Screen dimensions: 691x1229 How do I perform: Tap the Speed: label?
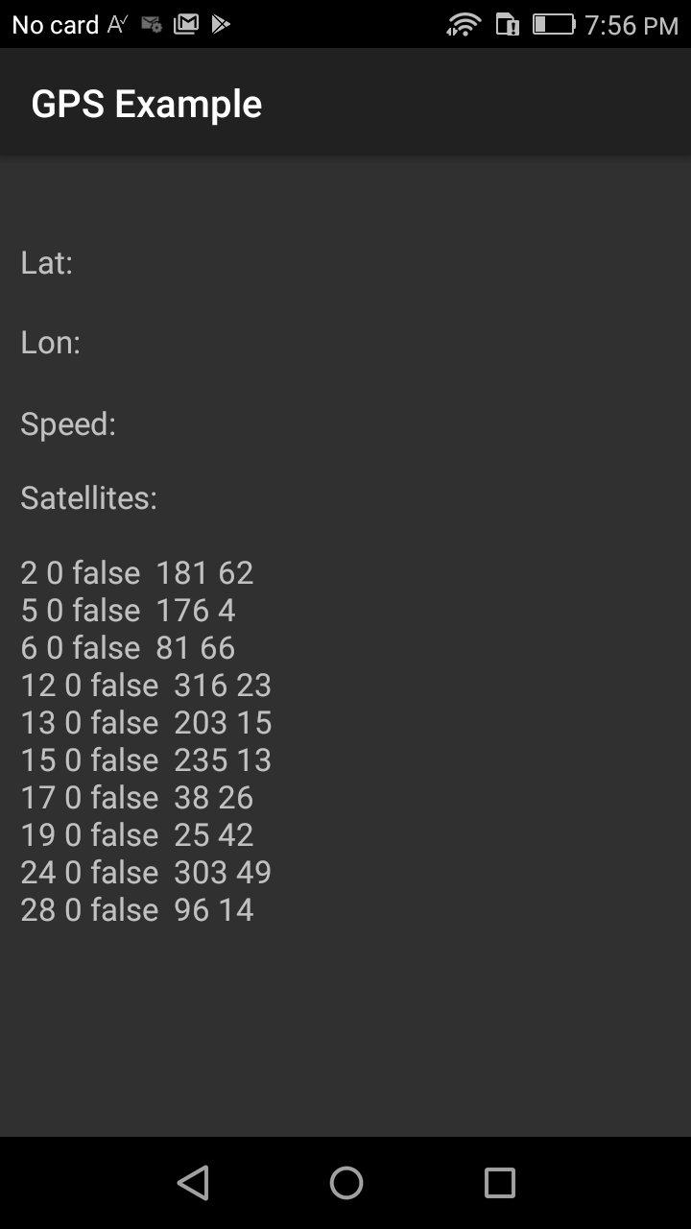click(x=68, y=423)
